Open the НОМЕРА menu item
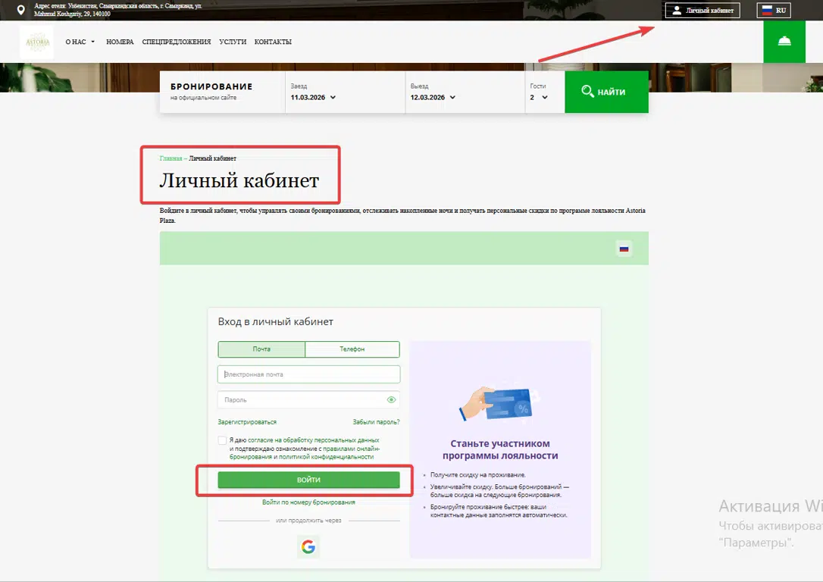Screen dimensions: 823x582 120,42
